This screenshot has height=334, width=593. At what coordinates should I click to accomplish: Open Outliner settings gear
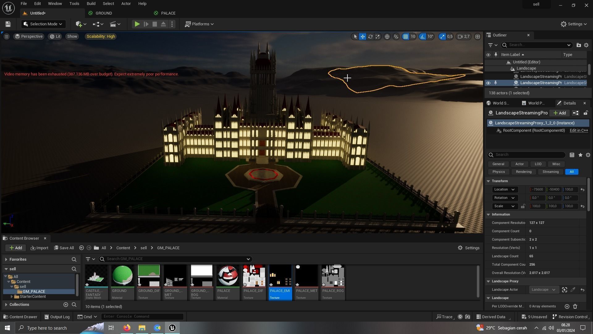(x=586, y=45)
